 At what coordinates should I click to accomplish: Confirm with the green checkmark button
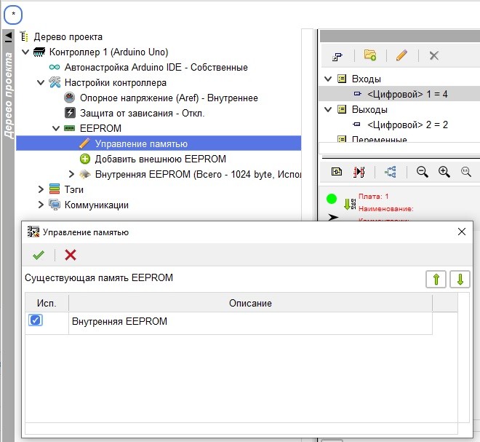point(39,255)
